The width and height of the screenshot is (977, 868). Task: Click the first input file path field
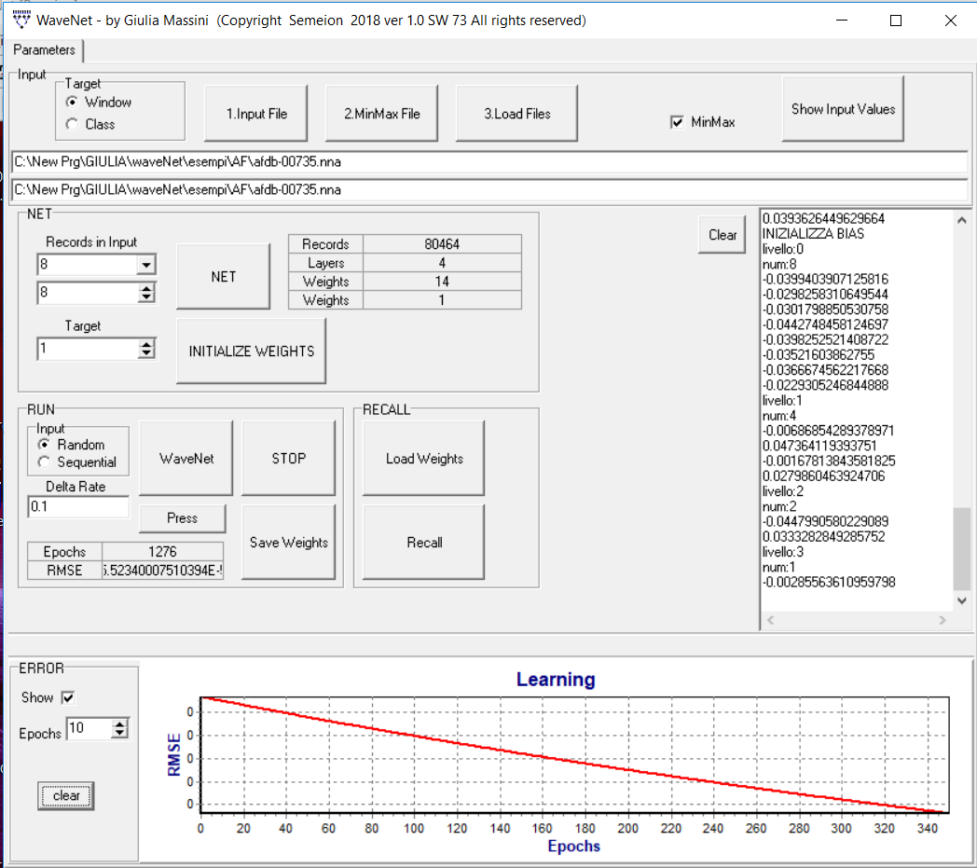point(489,162)
